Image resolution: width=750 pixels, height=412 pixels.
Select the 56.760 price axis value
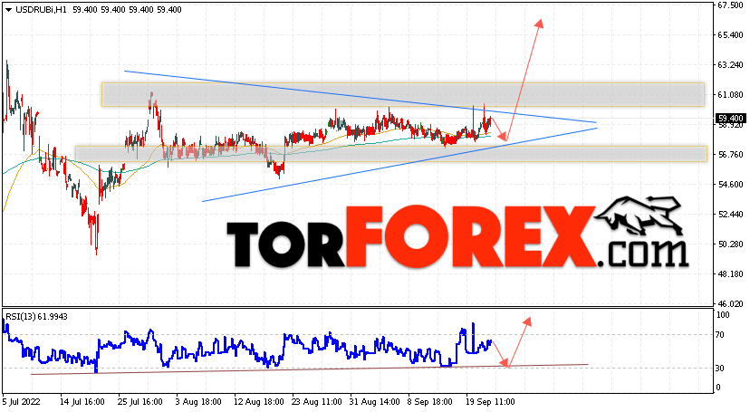[x=730, y=154]
